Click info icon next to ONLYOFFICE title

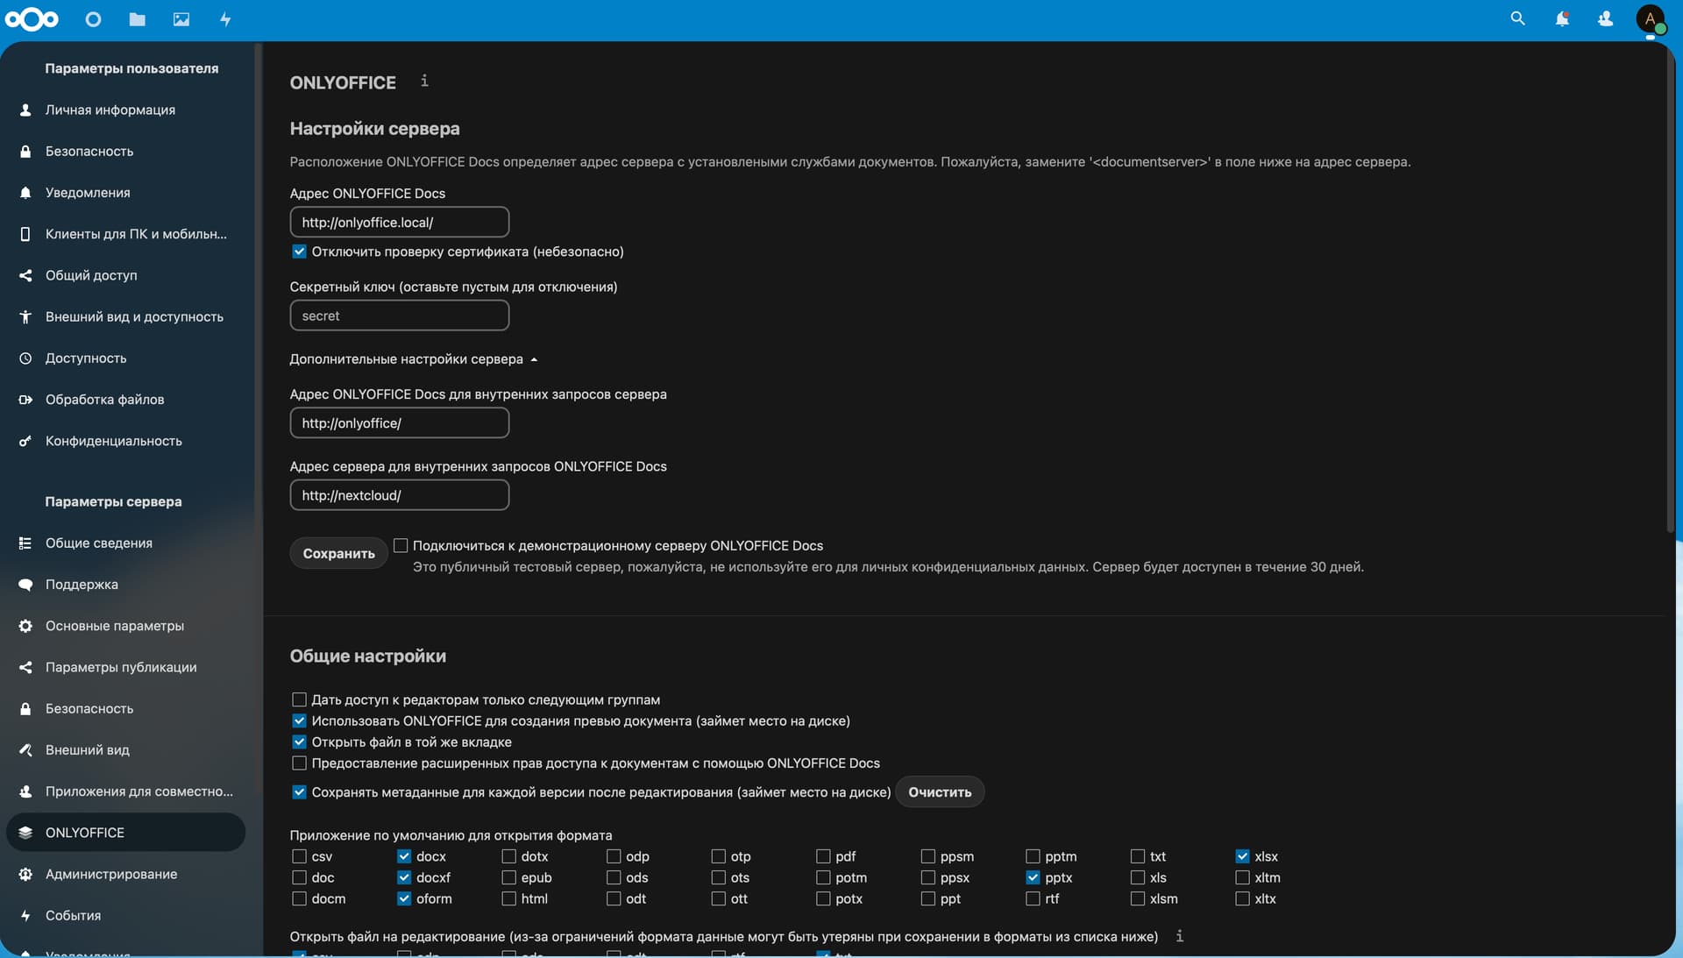pyautogui.click(x=424, y=81)
